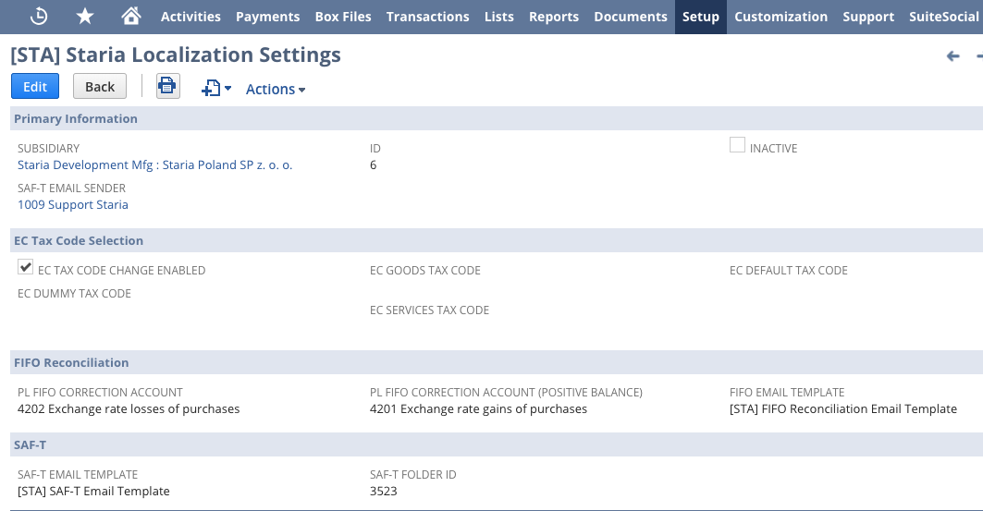The width and height of the screenshot is (983, 511).
Task: Open the Box Files menu
Action: 343,17
